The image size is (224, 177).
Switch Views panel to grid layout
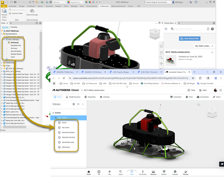(78, 104)
